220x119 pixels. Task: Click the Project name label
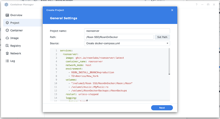tap(58, 31)
